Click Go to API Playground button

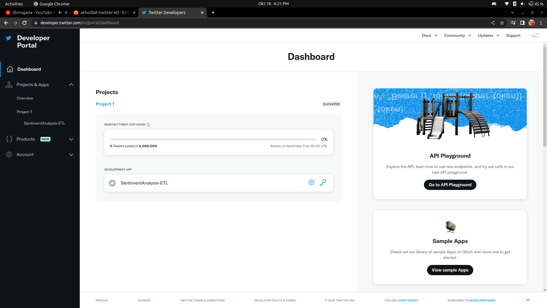click(450, 185)
